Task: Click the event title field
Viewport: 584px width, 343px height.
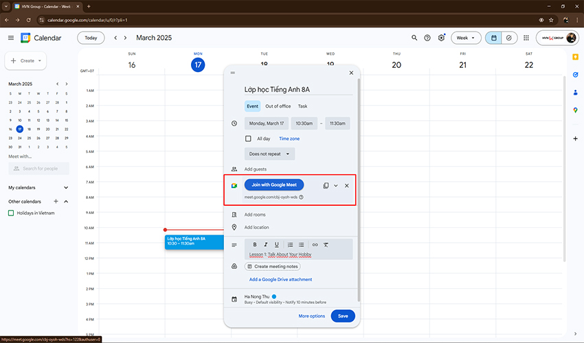Action: click(298, 89)
